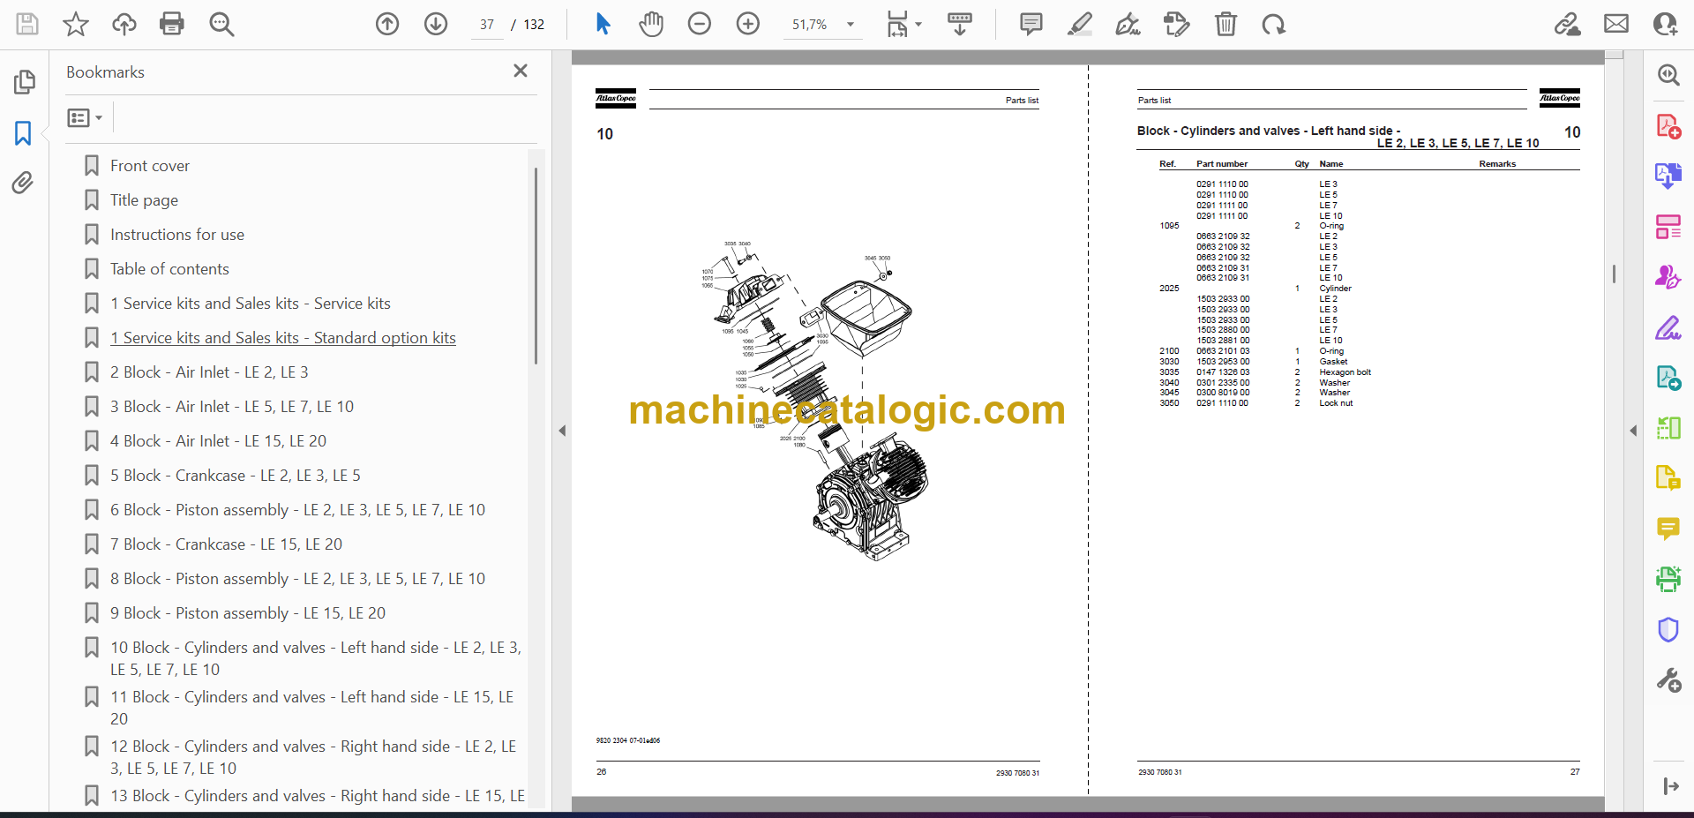Jump to '5 Block - Crankcase' bookmark

pyautogui.click(x=236, y=476)
